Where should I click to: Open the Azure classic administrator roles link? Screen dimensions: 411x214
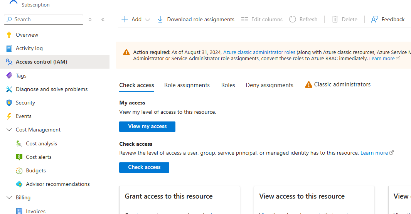[x=259, y=52]
